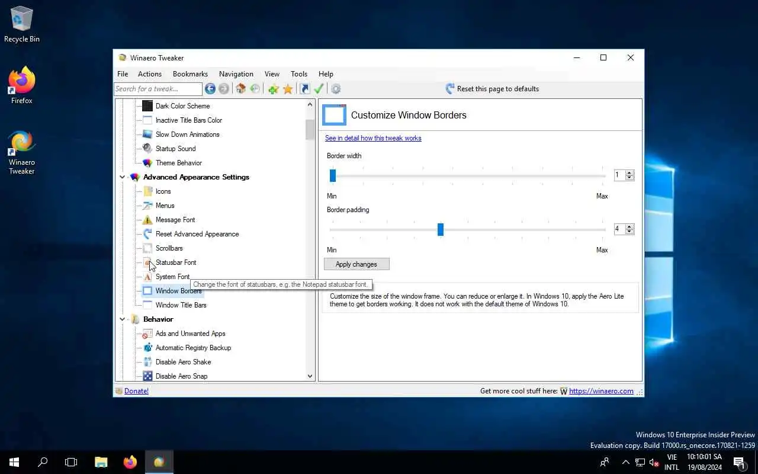The image size is (758, 474).
Task: Open the Windows Start menu
Action: coord(14,462)
